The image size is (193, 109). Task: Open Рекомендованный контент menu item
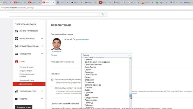tap(27, 75)
